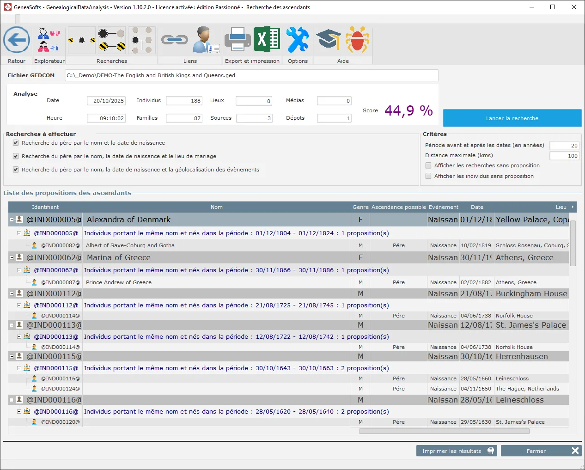
Task: Click 'Imprimer les résultats' button
Action: click(x=456, y=451)
